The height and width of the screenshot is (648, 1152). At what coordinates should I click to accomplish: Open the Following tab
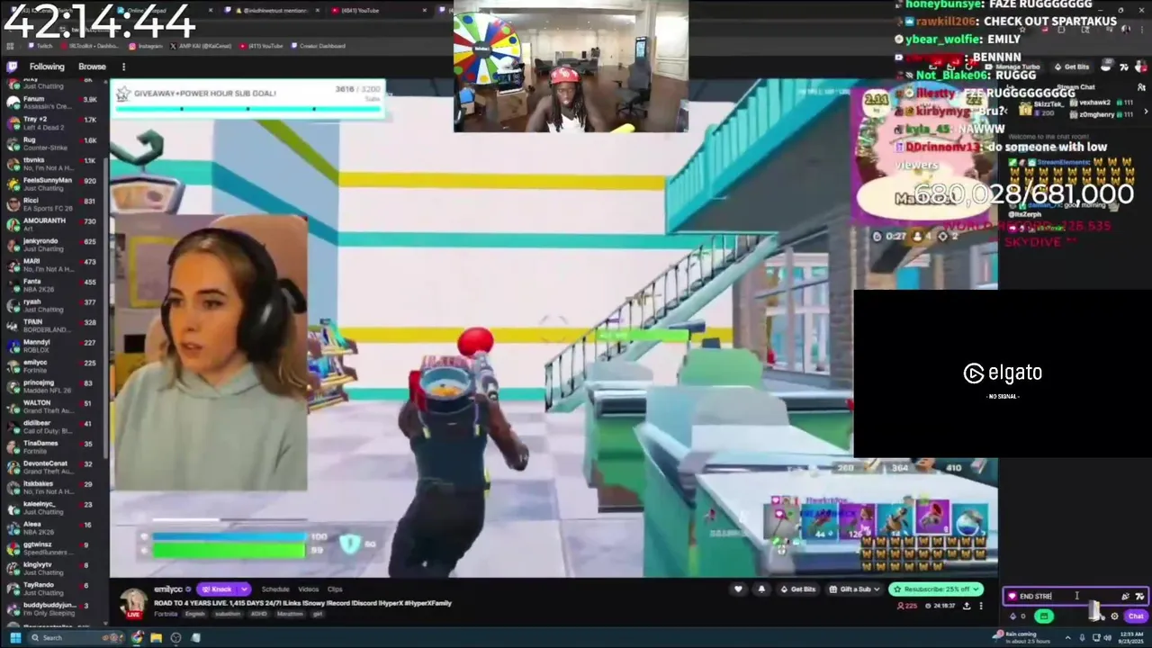[x=47, y=67]
